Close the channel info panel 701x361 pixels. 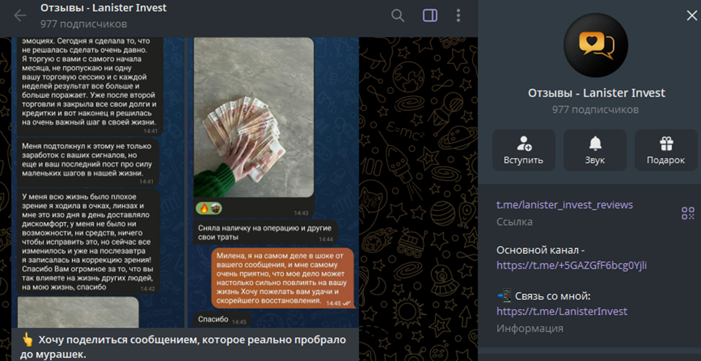pyautogui.click(x=692, y=16)
